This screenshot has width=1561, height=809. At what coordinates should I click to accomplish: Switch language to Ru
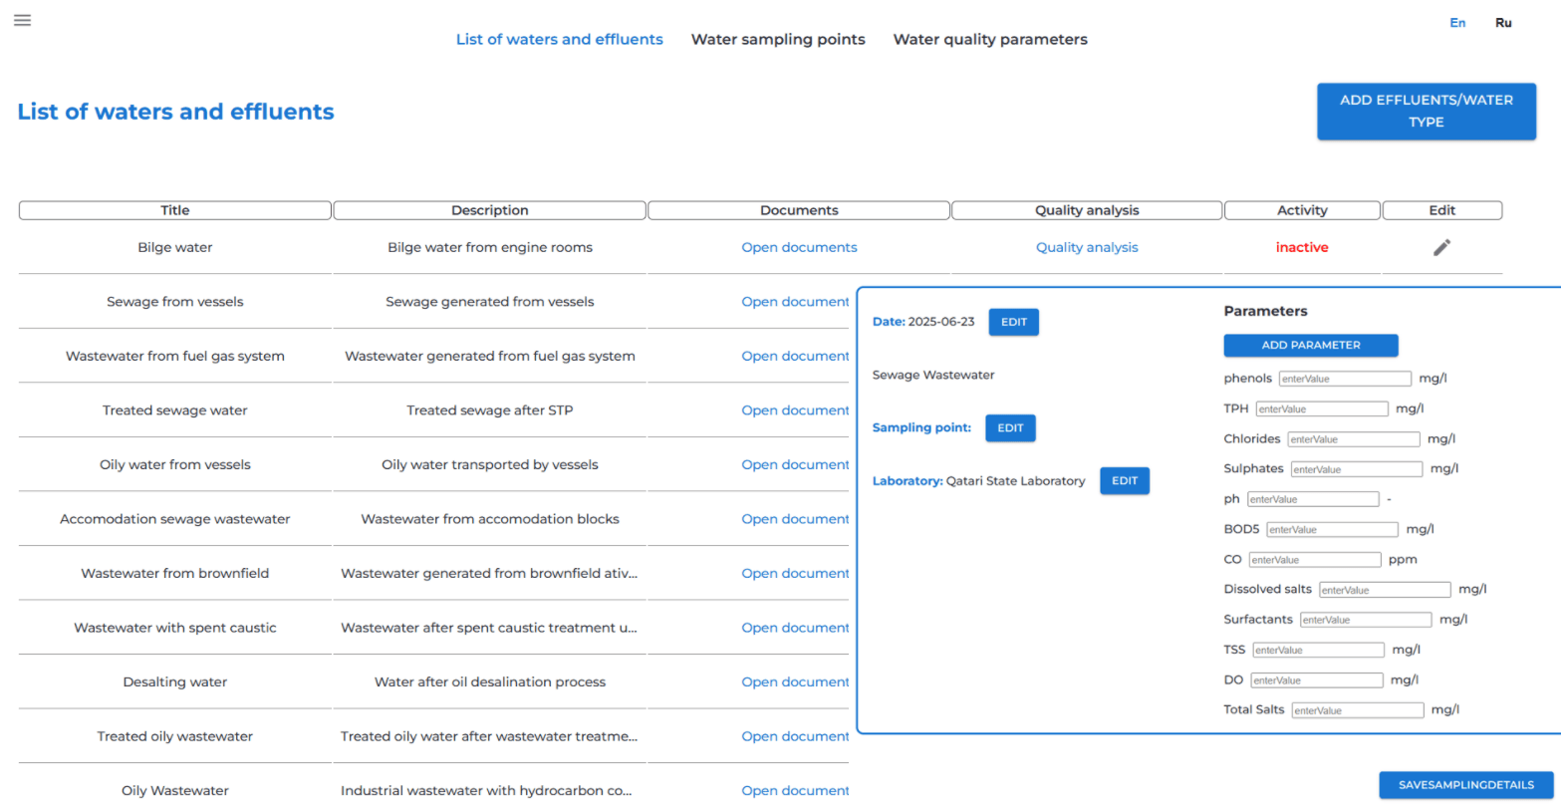[x=1503, y=23]
